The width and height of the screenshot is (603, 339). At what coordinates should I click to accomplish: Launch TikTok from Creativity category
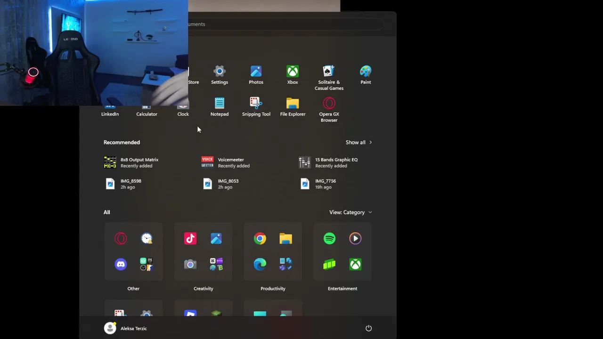pos(190,239)
